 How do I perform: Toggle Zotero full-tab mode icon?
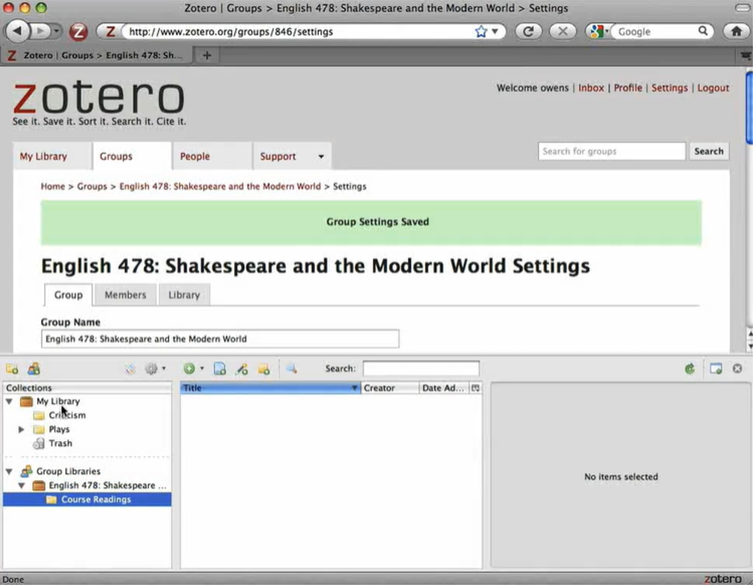click(716, 369)
